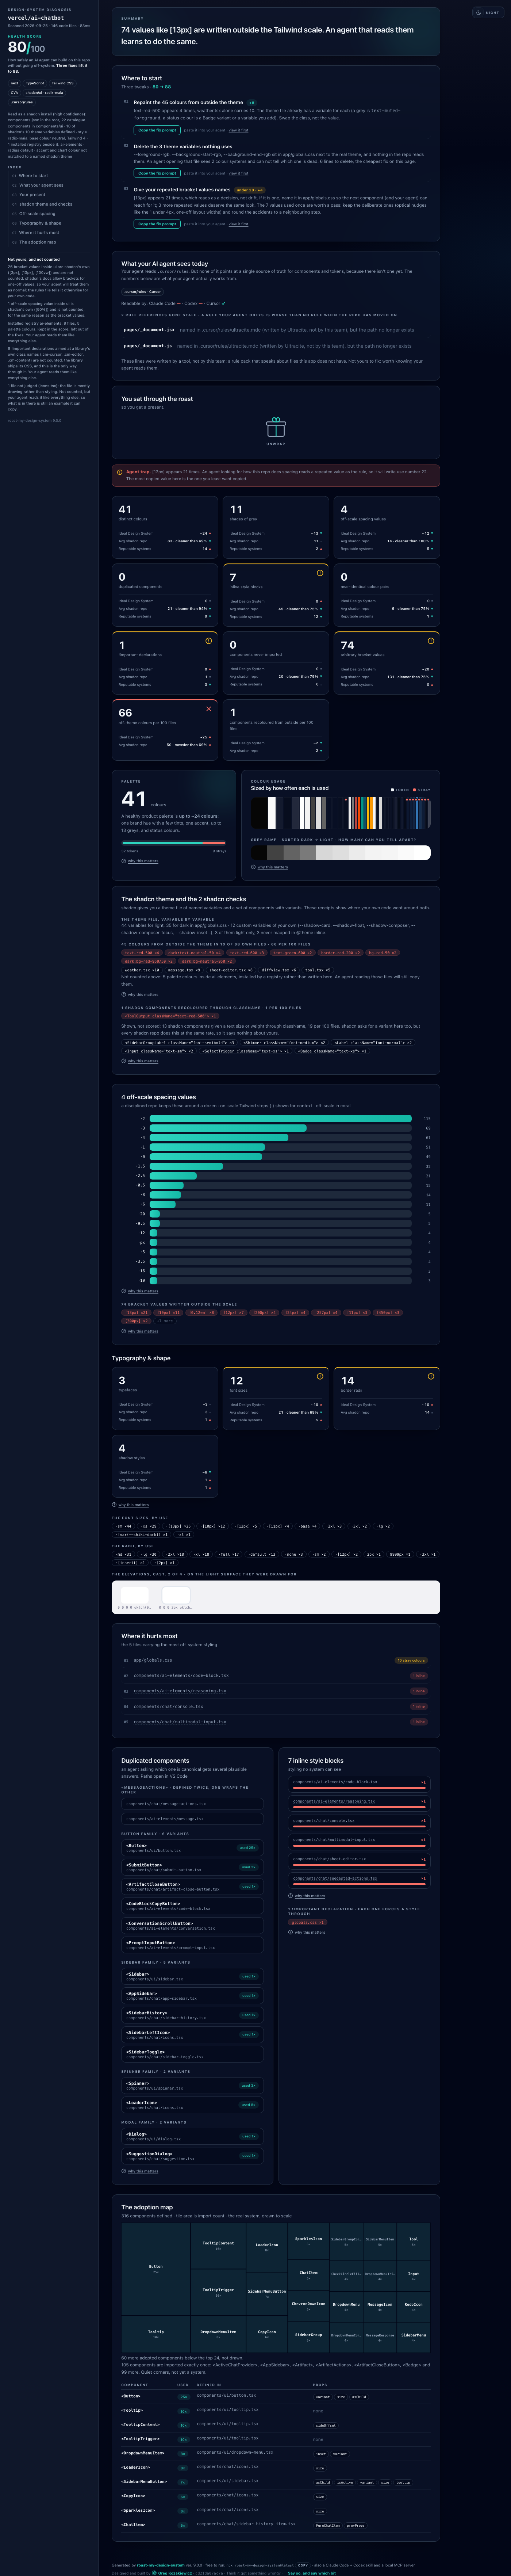
Task: Copy fix prompt for deleting theme variables
Action: (x=157, y=173)
